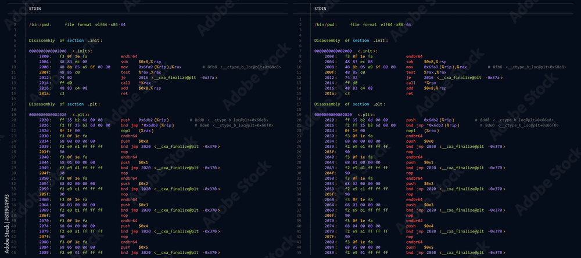Click address 205f: in the right pane

(x=331, y=194)
